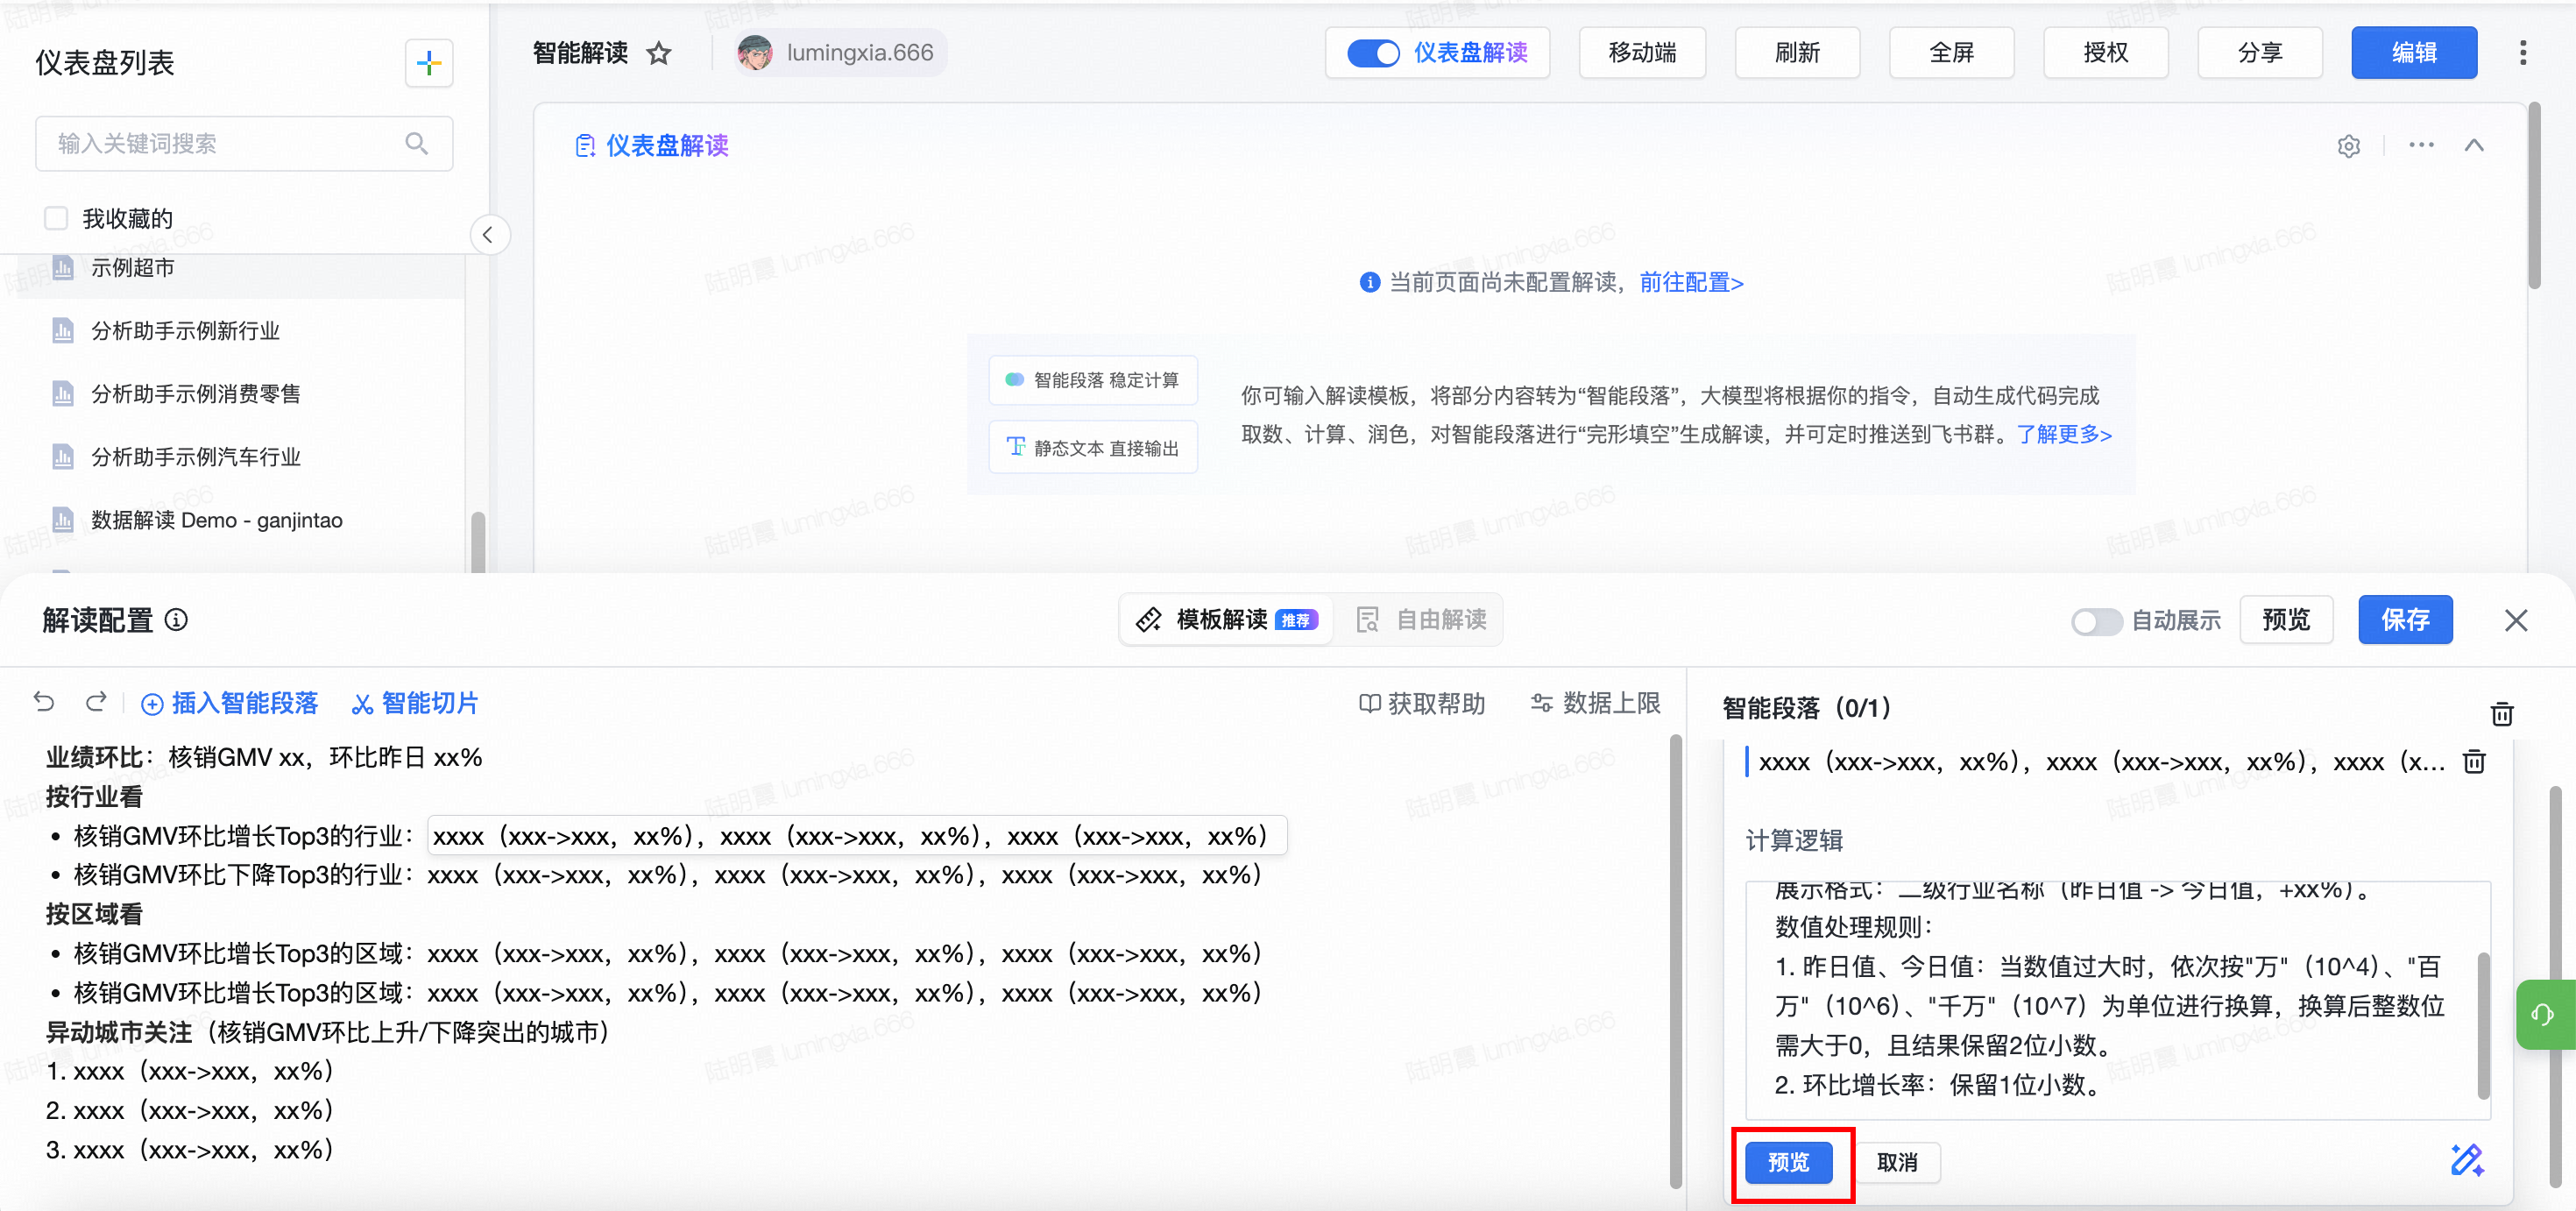Delete the smart paragraph with trash icon
Viewport: 2576px width, 1211px height.
(x=2473, y=762)
